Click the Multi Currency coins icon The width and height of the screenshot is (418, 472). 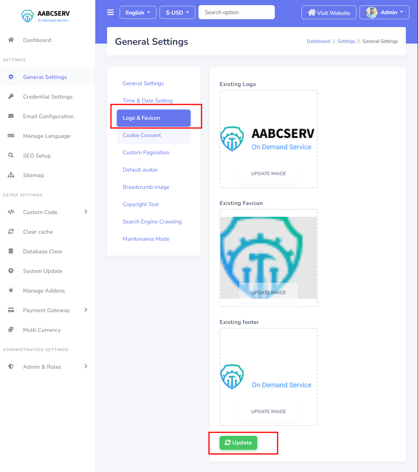11,329
